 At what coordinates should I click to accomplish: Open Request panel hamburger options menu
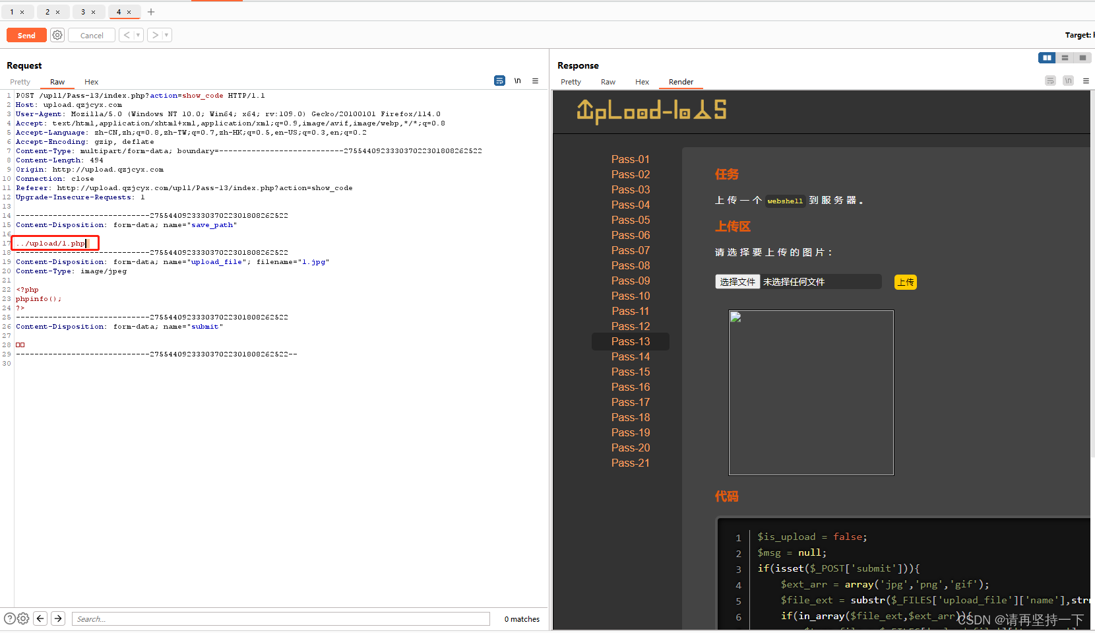(x=536, y=81)
